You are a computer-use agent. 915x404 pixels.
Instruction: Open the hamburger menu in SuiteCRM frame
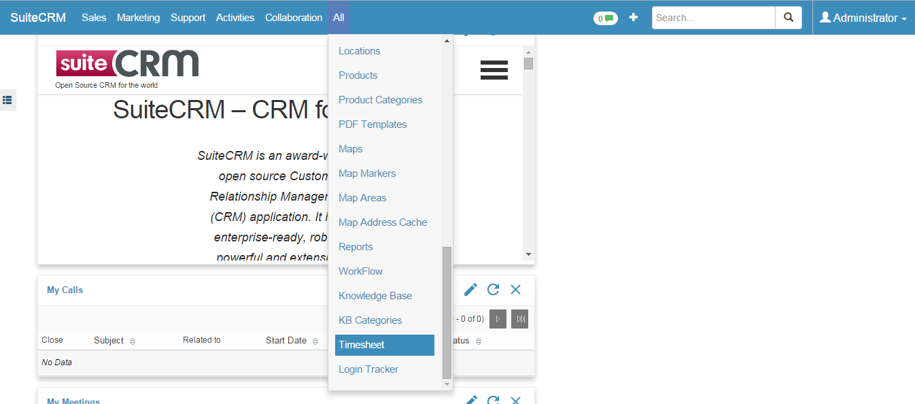tap(494, 70)
